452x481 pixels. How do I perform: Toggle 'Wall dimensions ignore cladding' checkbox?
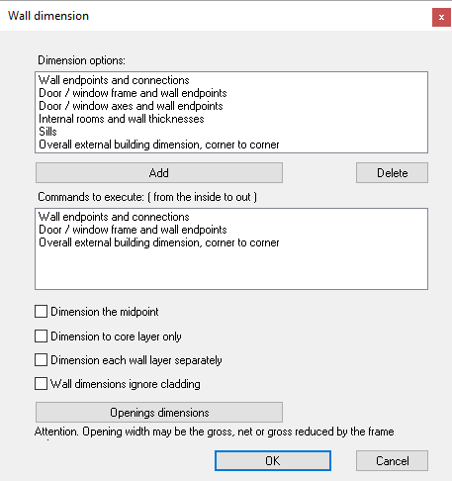click(x=41, y=384)
